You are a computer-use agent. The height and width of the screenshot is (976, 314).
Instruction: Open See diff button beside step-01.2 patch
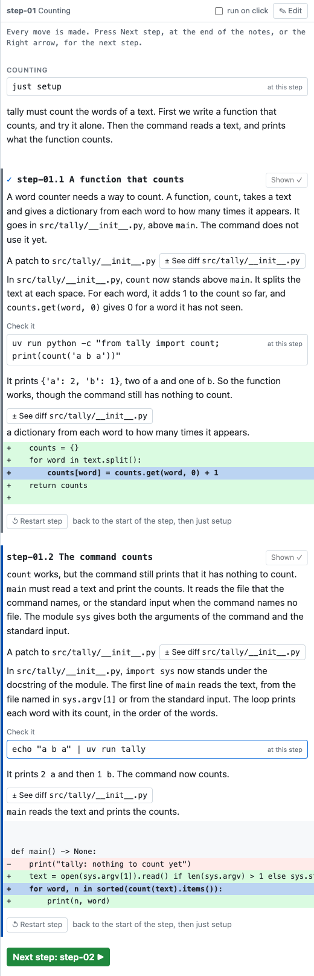point(232,652)
